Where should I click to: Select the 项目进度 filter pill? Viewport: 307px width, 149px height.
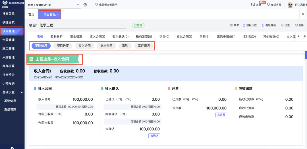(x=63, y=46)
